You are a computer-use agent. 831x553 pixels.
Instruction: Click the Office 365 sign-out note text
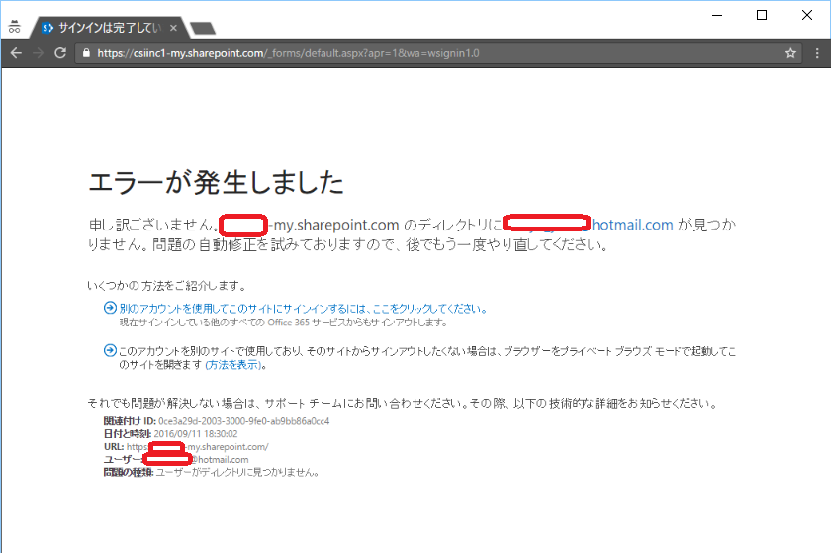283,323
